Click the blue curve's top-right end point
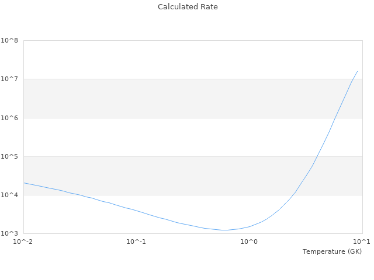 tap(358, 71)
